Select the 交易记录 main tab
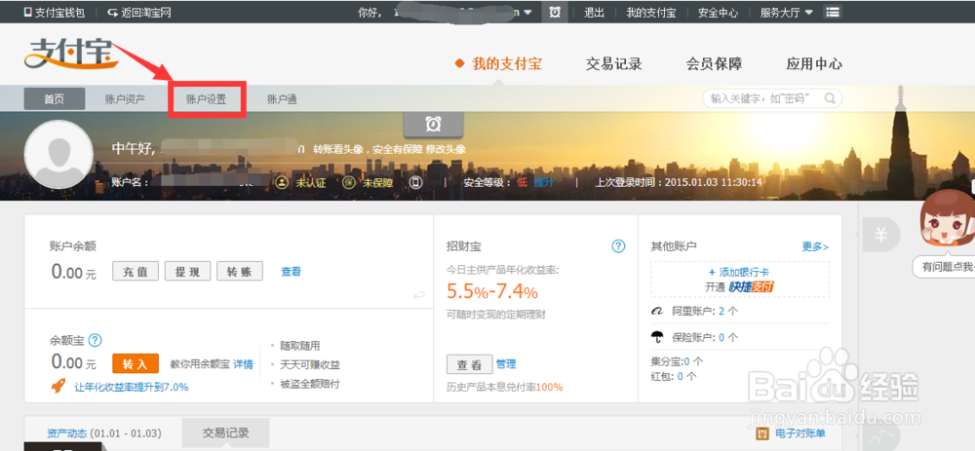975x451 pixels. click(x=613, y=63)
